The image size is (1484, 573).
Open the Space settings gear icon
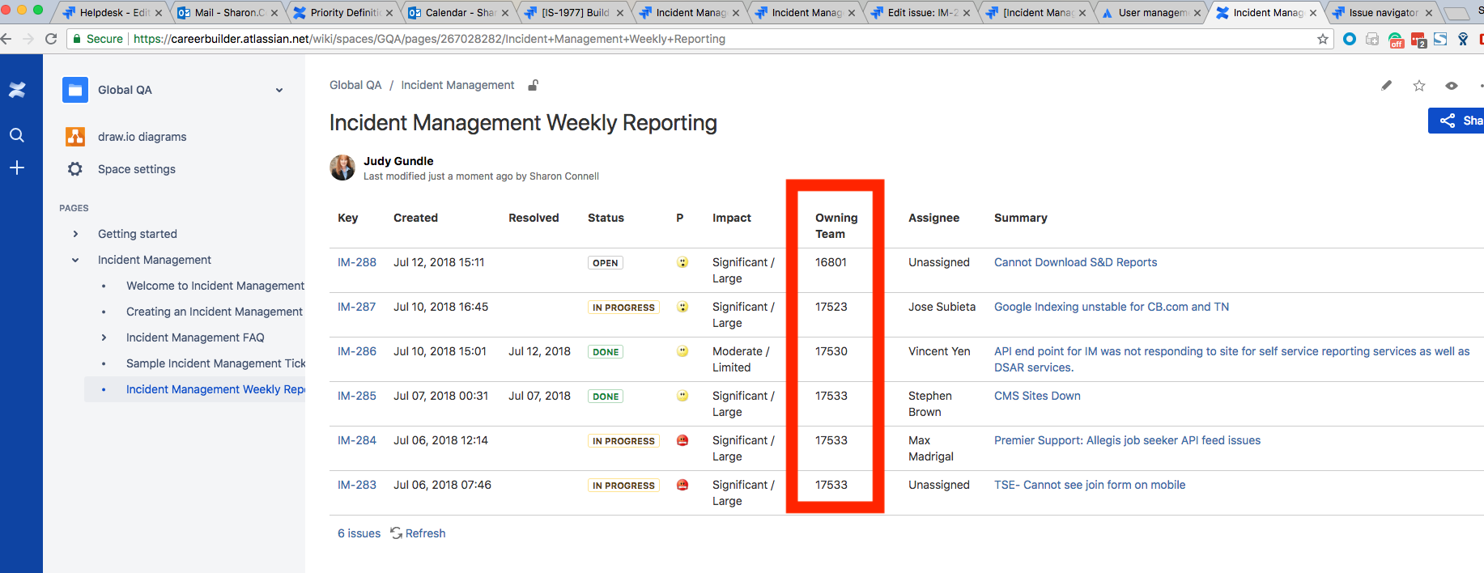[75, 169]
